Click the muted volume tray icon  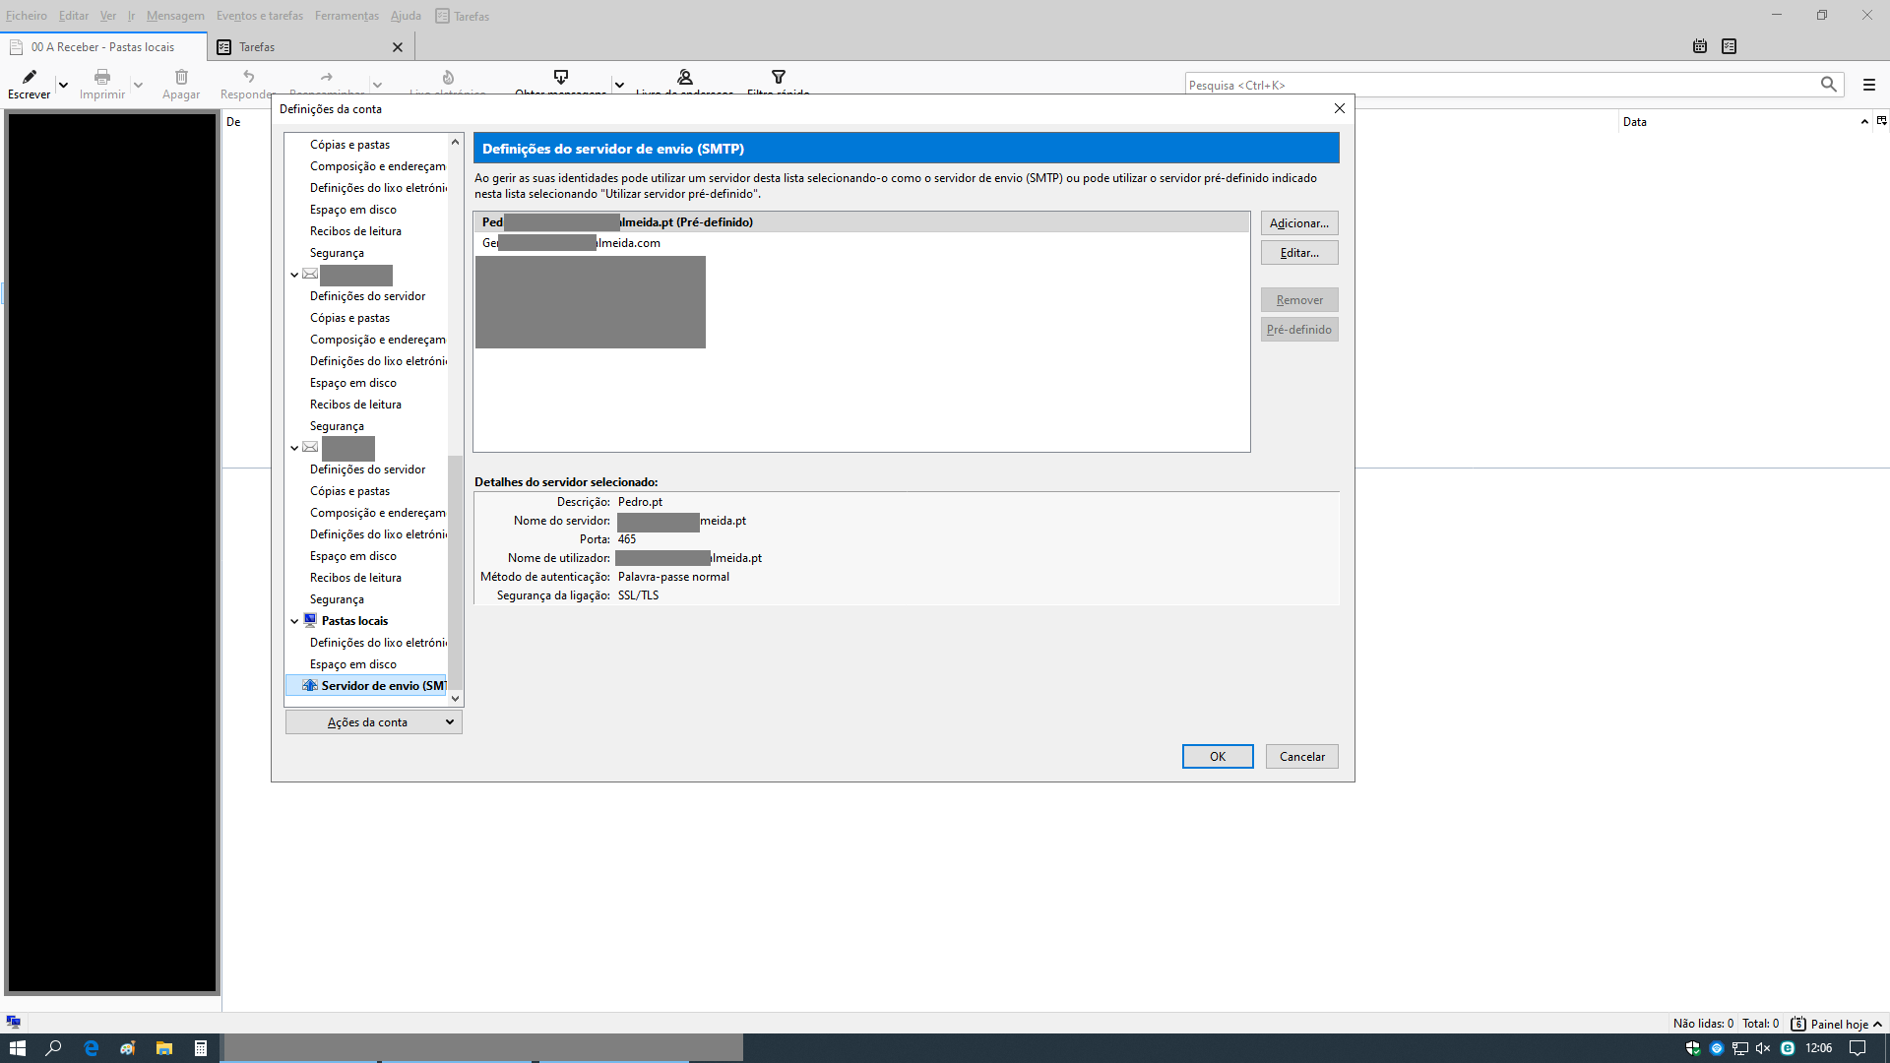(x=1763, y=1048)
